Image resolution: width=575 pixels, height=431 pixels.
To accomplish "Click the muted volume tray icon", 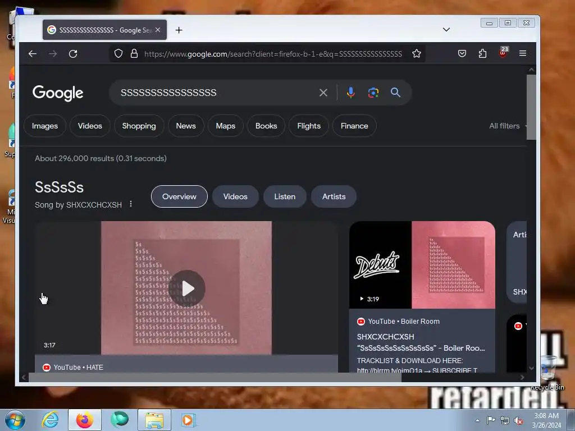I will click(518, 420).
